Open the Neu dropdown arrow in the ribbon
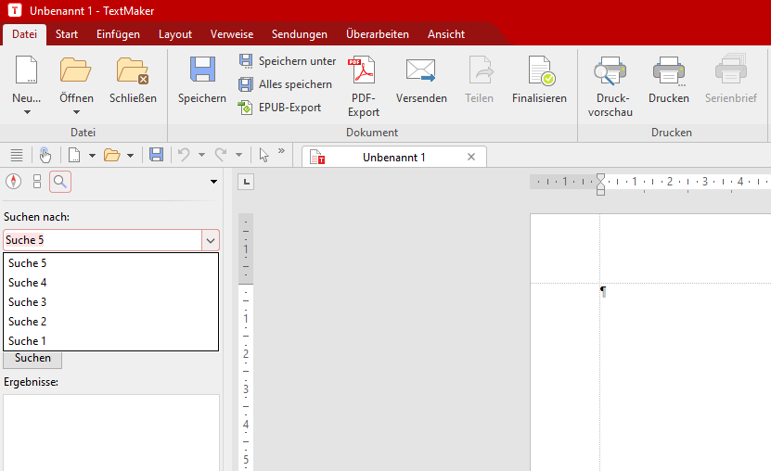This screenshot has width=771, height=471. [27, 112]
